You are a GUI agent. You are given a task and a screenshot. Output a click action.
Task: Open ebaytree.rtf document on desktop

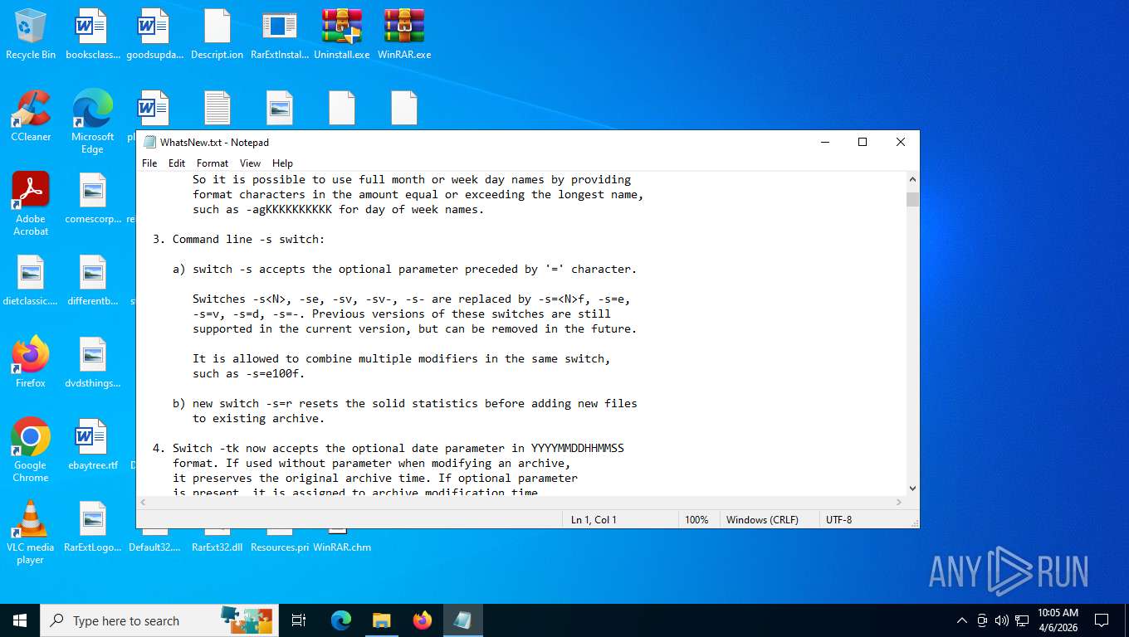pyautogui.click(x=92, y=445)
